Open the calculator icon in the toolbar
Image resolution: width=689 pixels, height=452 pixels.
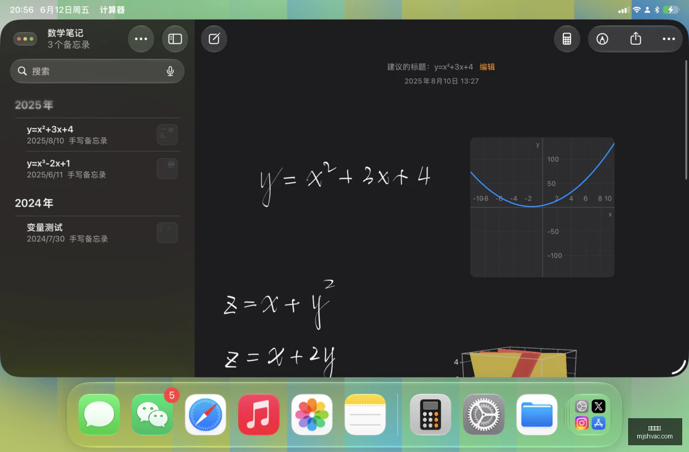coord(567,39)
